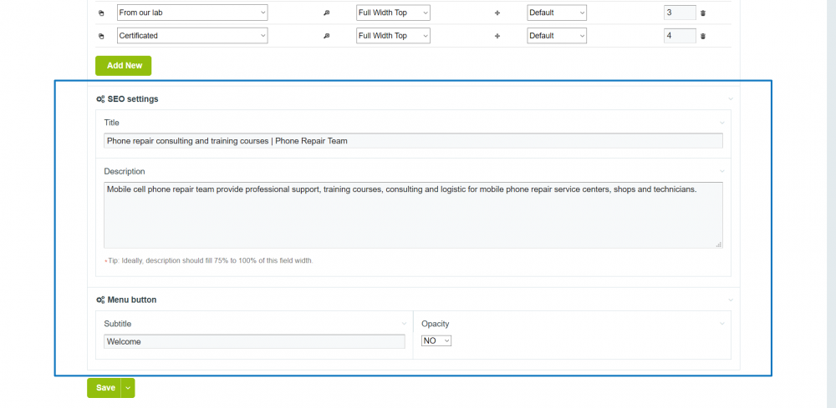Click into the SEO Title field
This screenshot has height=408, width=836.
coord(413,141)
